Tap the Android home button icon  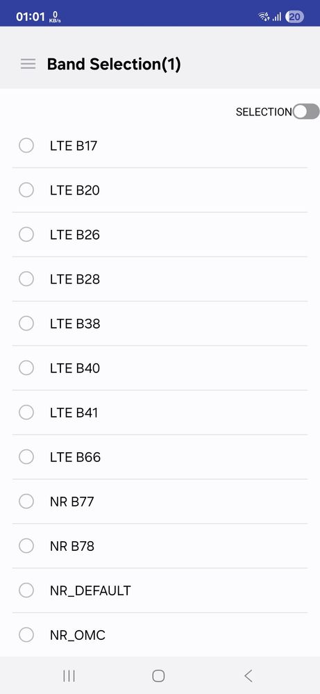click(158, 676)
